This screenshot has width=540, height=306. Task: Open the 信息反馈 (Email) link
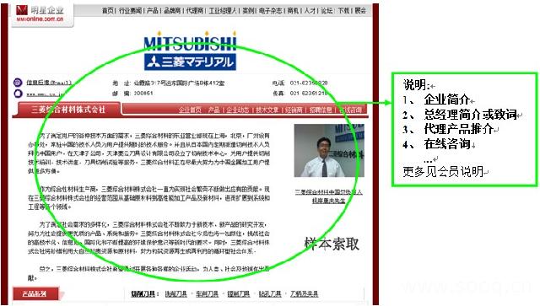[49, 83]
